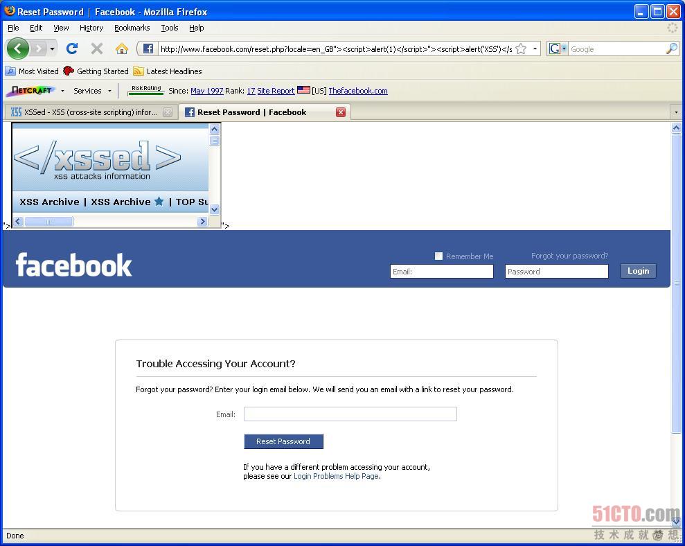Open the back/forward history dropdown arrow
685x546 pixels.
[52, 49]
